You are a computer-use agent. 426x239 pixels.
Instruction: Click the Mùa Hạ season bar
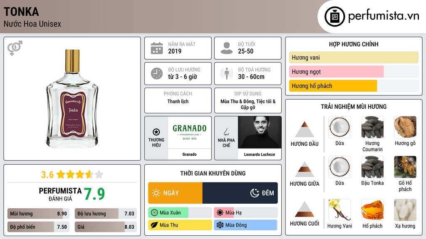coord(245,213)
